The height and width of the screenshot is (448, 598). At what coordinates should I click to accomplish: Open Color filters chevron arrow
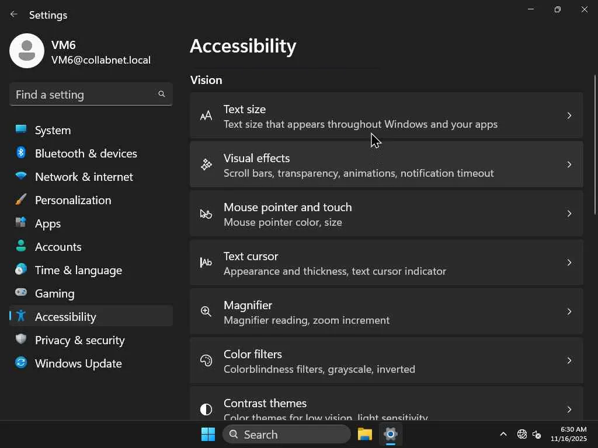click(569, 360)
